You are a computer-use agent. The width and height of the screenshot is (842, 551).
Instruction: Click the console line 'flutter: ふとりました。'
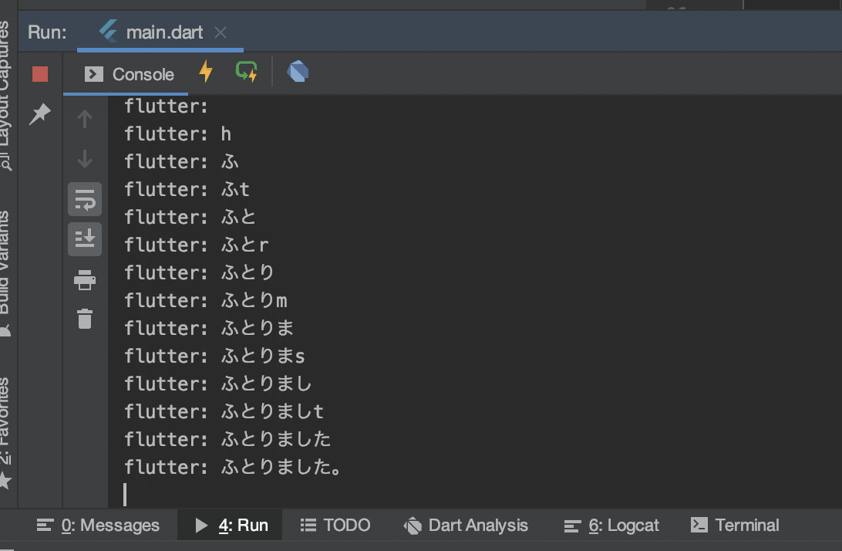tap(233, 467)
